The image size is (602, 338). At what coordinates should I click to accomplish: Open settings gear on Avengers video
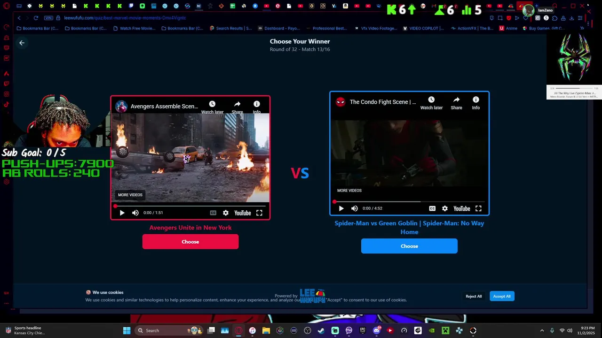click(226, 213)
